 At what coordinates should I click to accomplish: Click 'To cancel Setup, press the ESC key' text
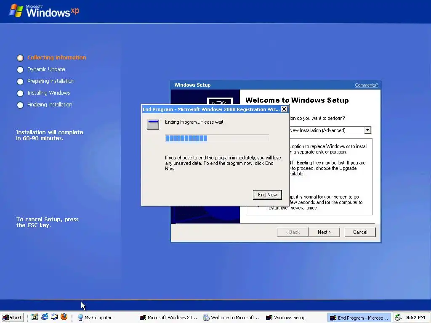coord(47,222)
